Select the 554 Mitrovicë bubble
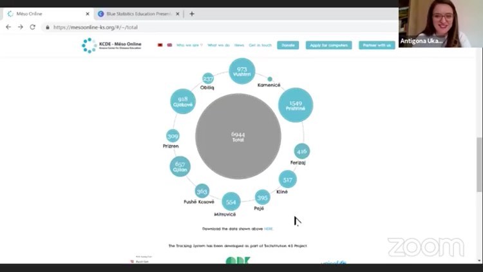Image resolution: width=483 pixels, height=272 pixels. [x=231, y=202]
